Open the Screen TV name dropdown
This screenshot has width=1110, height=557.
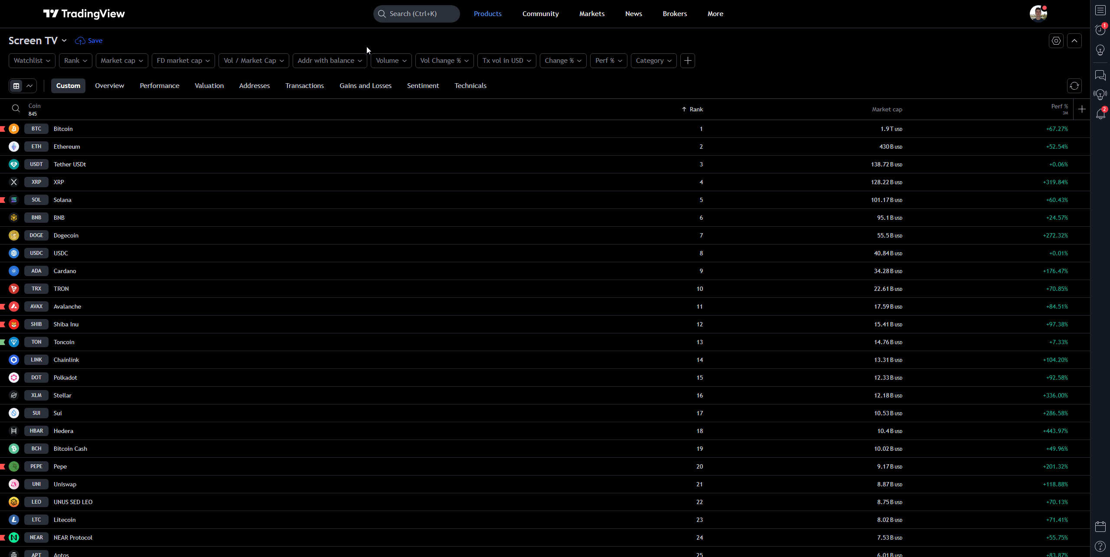click(38, 41)
